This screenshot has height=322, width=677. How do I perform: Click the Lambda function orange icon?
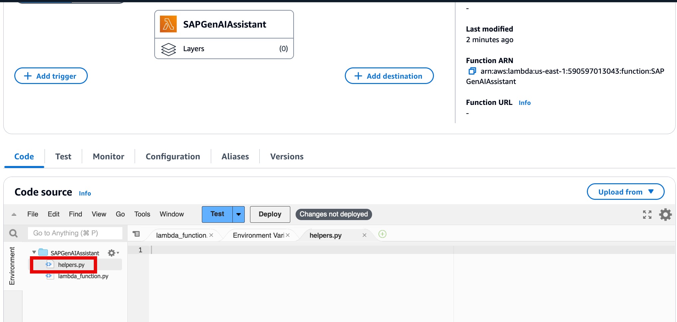(168, 24)
